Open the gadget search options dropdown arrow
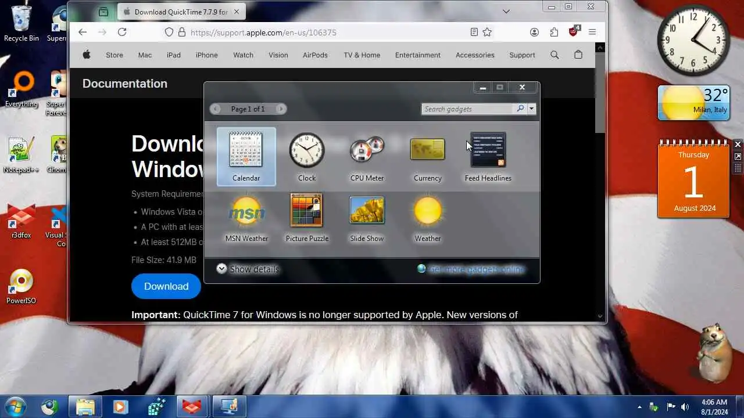The image size is (744, 418). (531, 109)
